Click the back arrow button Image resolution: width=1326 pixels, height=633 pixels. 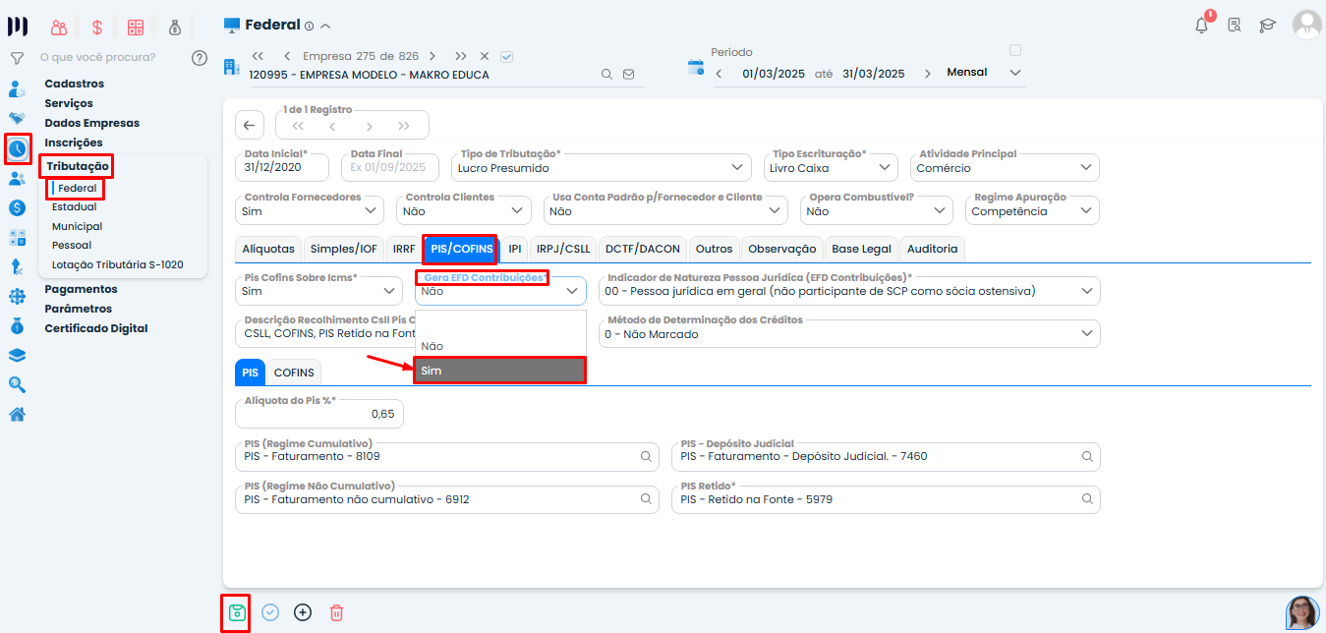[x=250, y=126]
